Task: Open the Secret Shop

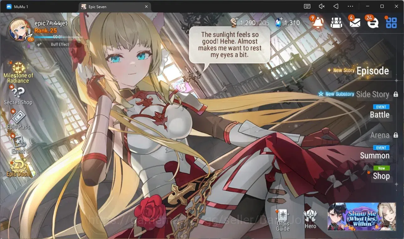Action: point(18,95)
